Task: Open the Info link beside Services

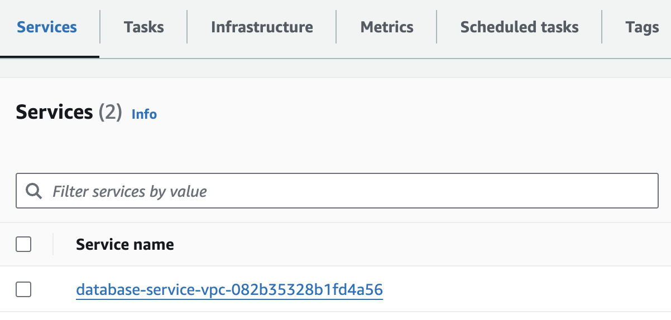Action: pos(144,114)
